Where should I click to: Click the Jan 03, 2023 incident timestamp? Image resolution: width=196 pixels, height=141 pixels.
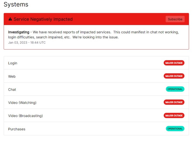pos(27,43)
